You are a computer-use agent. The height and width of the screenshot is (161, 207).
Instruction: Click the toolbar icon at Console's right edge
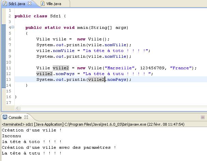(203, 118)
